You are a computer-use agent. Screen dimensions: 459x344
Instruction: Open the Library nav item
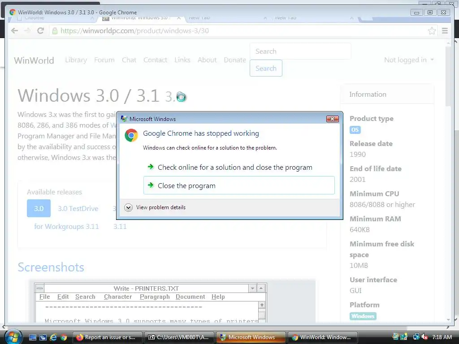coord(76,60)
